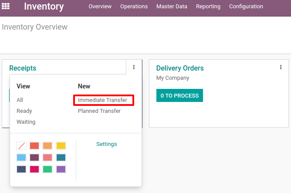Viewport: 291px width, 193px height.
Task: Pick the green color swatch
Action: 47,169
